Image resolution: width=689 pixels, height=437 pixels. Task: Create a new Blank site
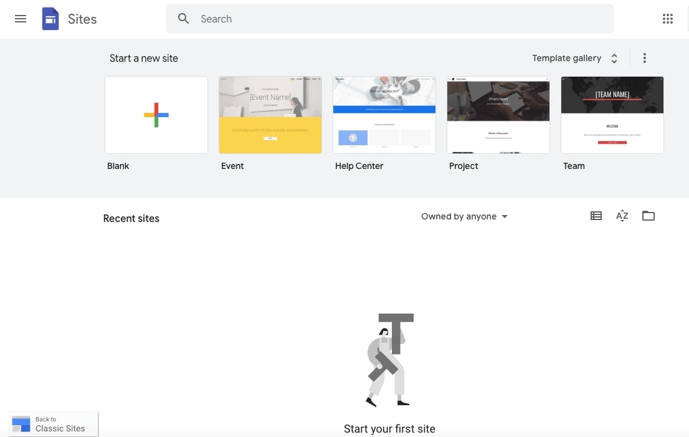tap(156, 115)
